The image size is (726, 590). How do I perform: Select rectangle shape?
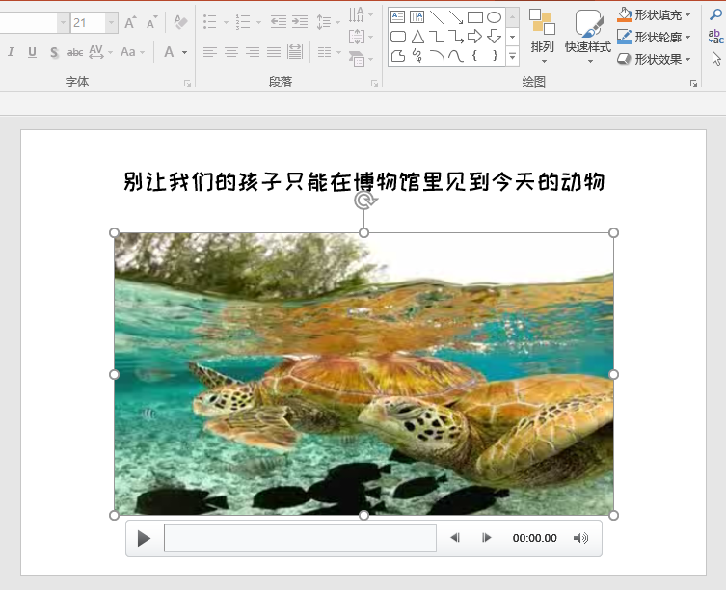pyautogui.click(x=475, y=17)
